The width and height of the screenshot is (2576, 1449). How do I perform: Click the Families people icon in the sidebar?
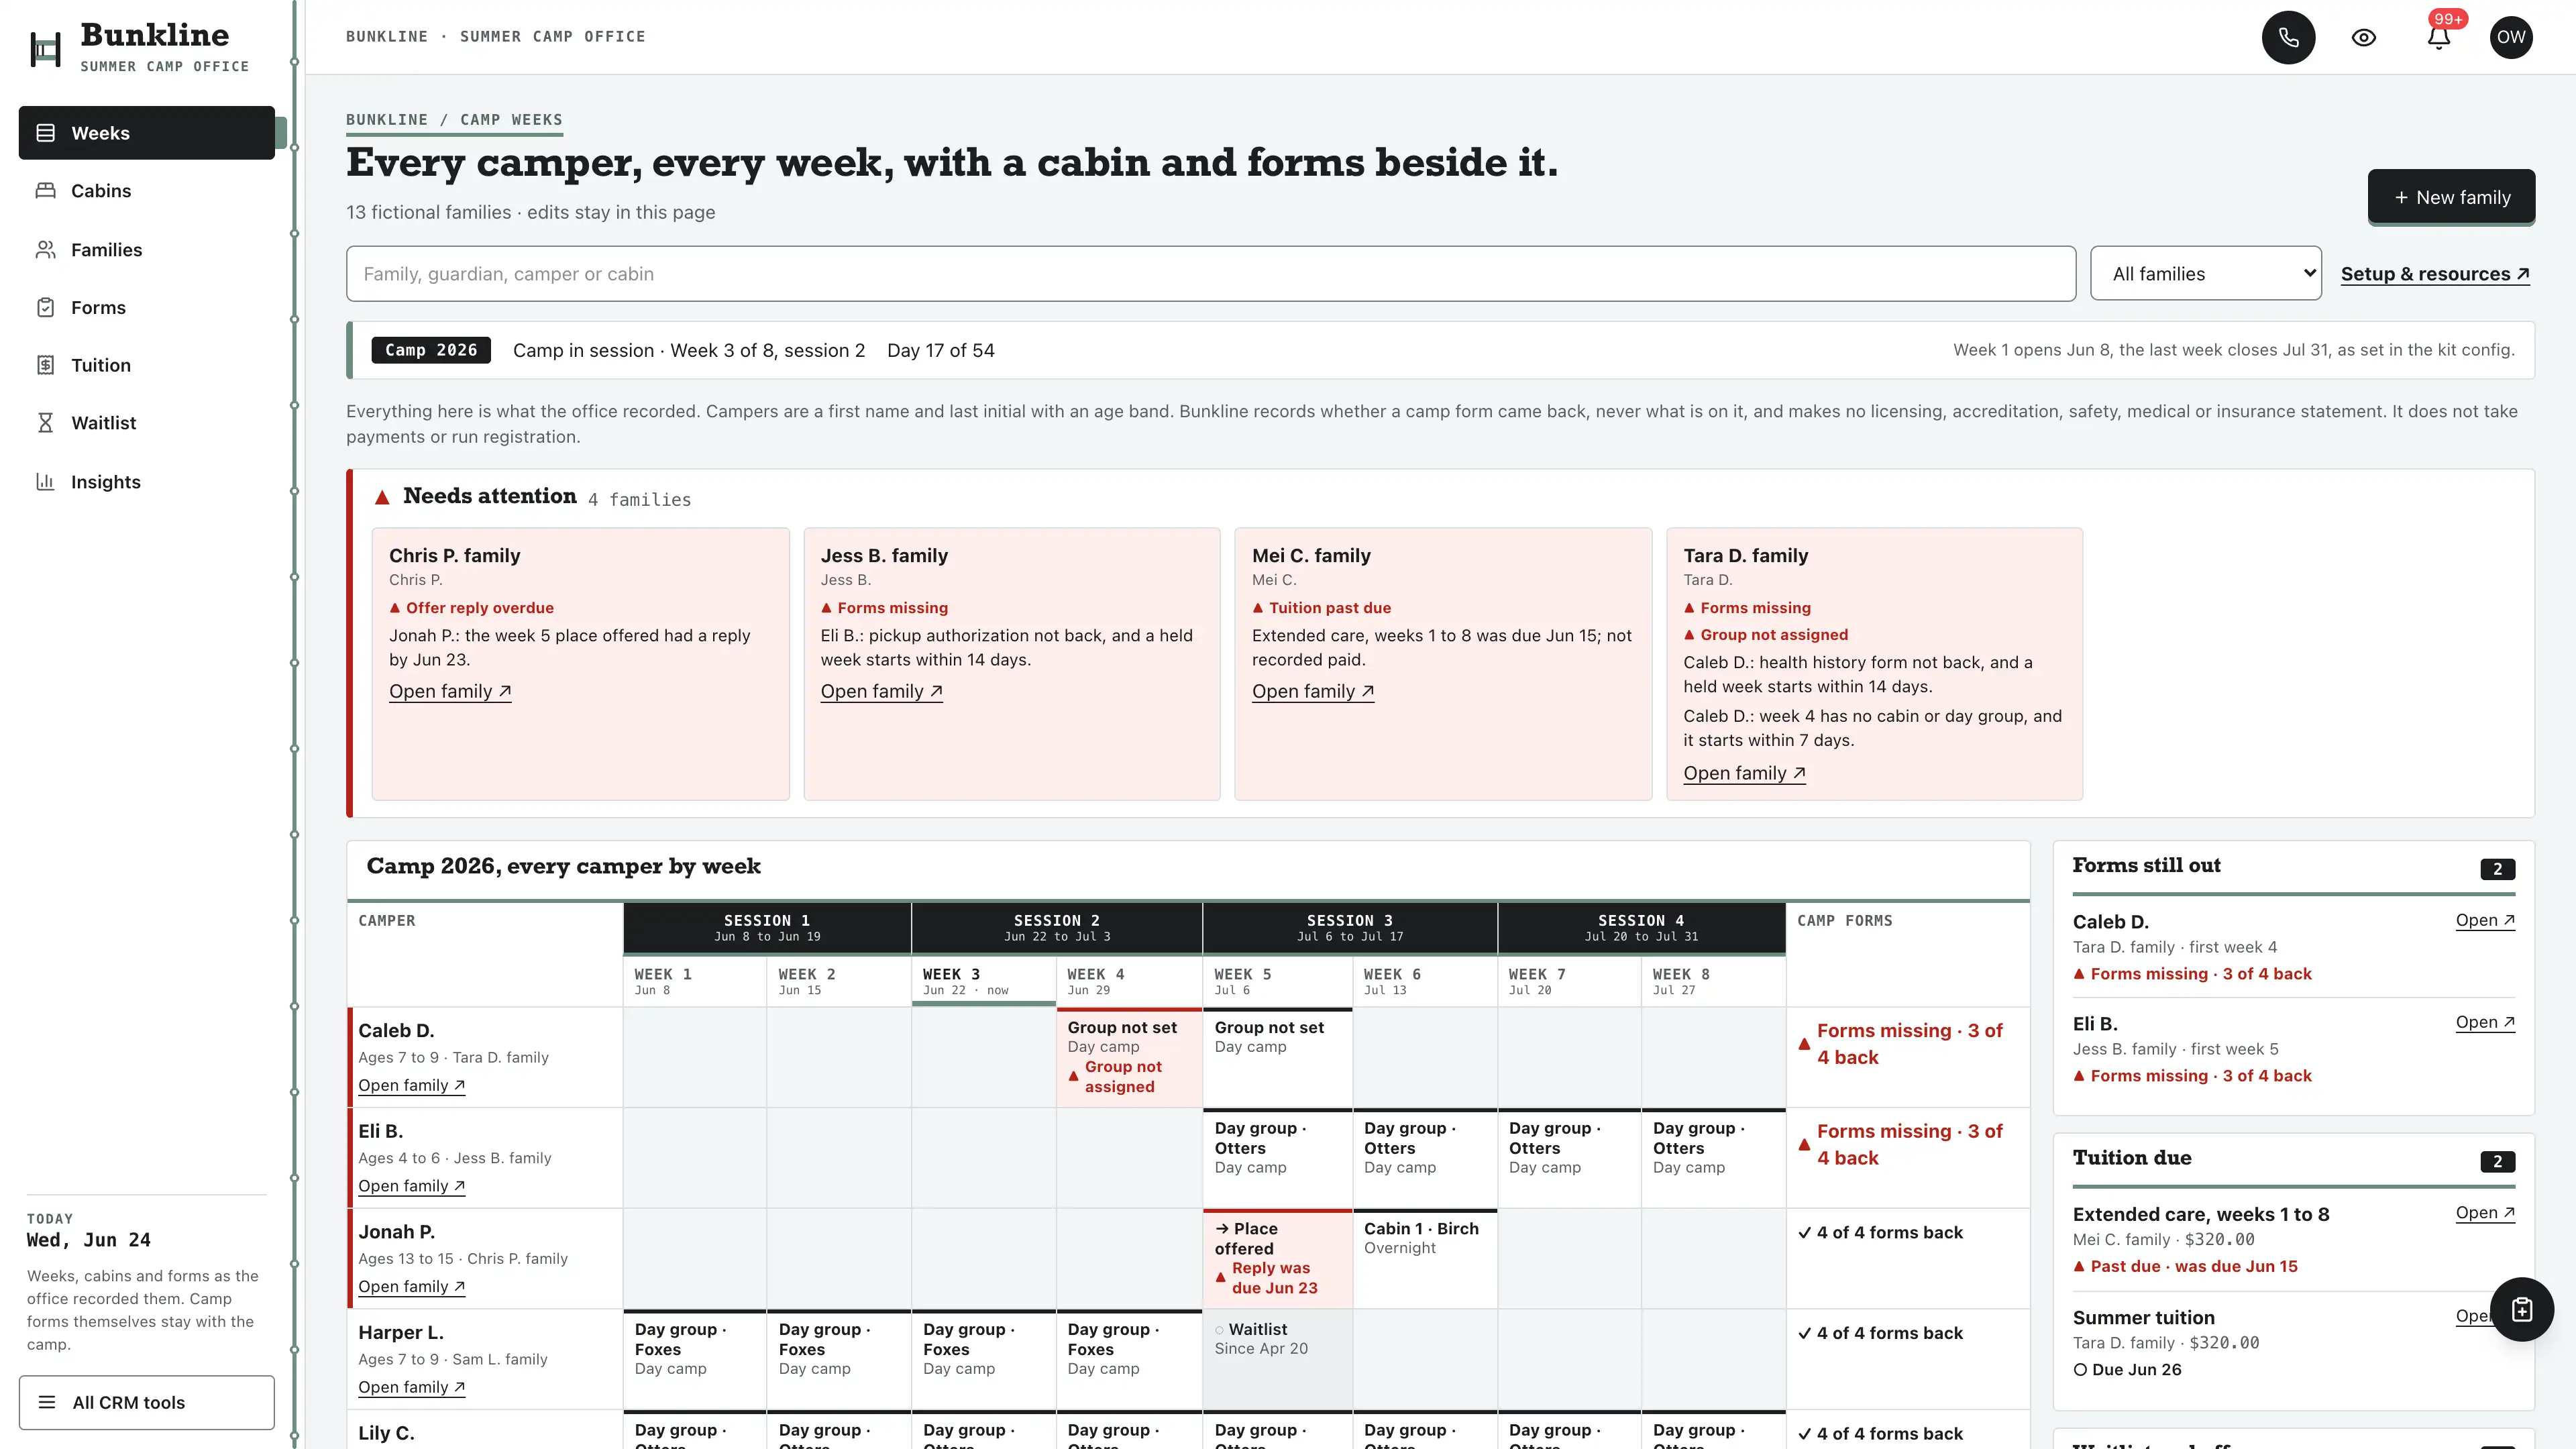coord(46,250)
